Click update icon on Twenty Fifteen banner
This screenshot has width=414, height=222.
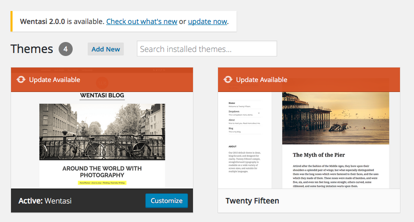point(228,79)
